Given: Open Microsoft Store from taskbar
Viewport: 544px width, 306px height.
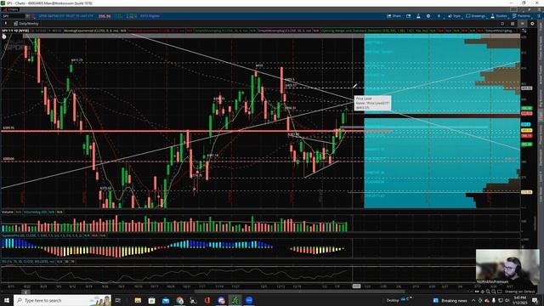Looking at the screenshot, I should (151, 300).
